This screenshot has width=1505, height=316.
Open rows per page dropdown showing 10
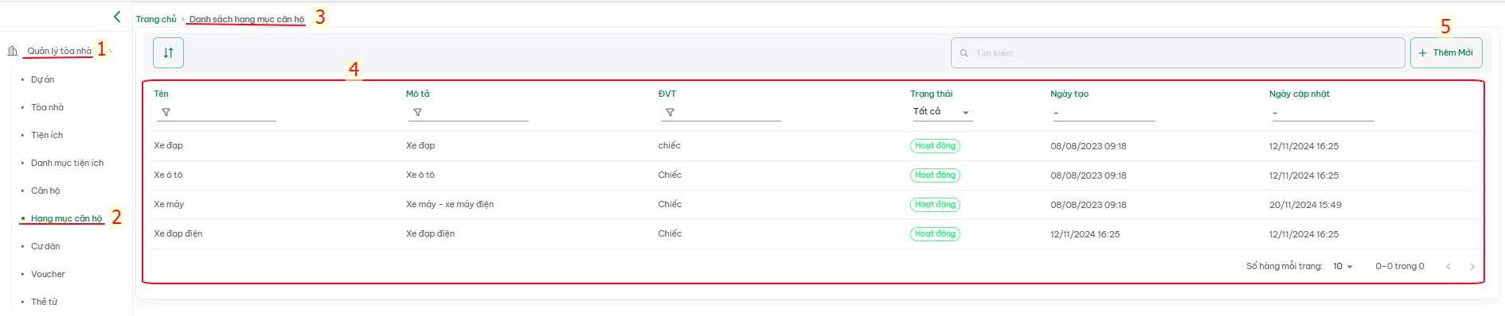(x=1343, y=266)
